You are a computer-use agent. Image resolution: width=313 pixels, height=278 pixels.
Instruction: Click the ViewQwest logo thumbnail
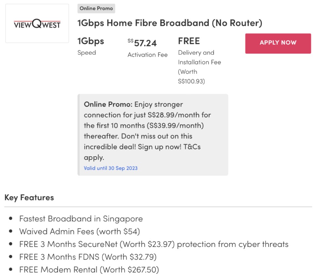tap(37, 24)
